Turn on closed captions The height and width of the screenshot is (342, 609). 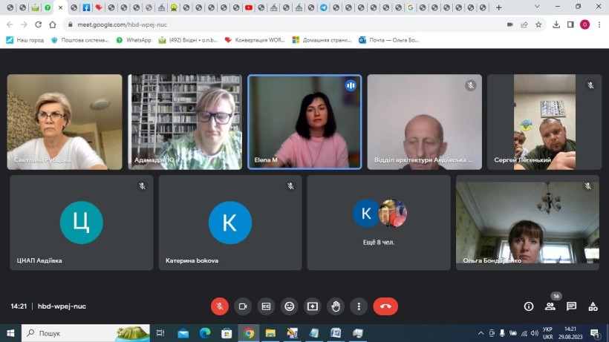[x=266, y=306]
